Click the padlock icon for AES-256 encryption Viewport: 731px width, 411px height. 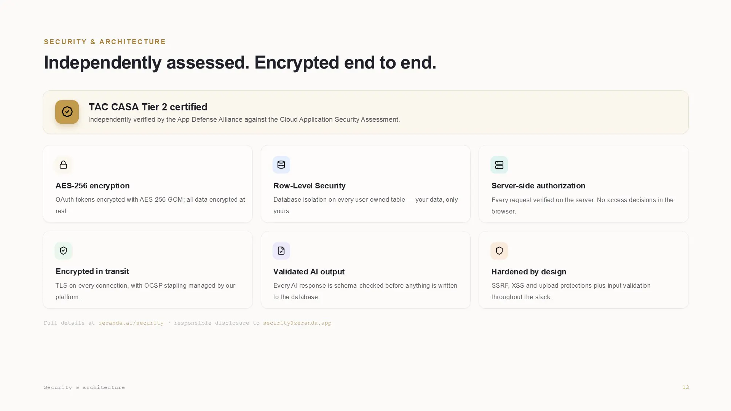[x=63, y=165]
